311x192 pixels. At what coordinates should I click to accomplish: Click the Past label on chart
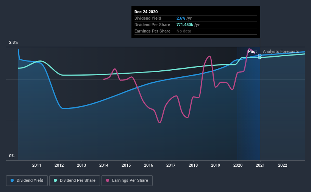tap(252, 51)
